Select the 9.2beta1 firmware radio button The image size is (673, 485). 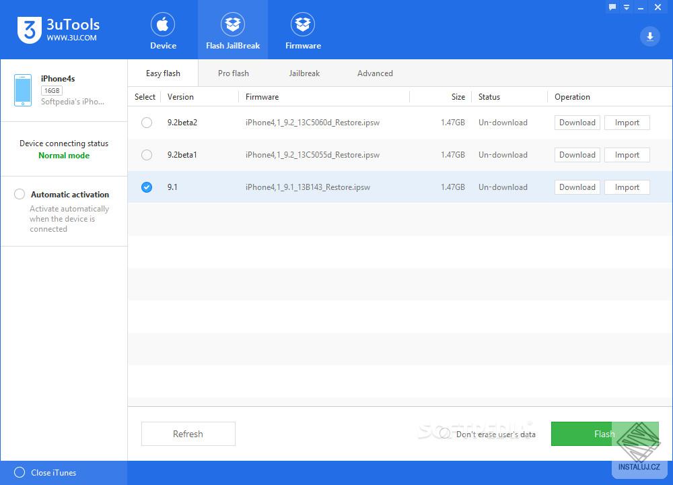(146, 155)
